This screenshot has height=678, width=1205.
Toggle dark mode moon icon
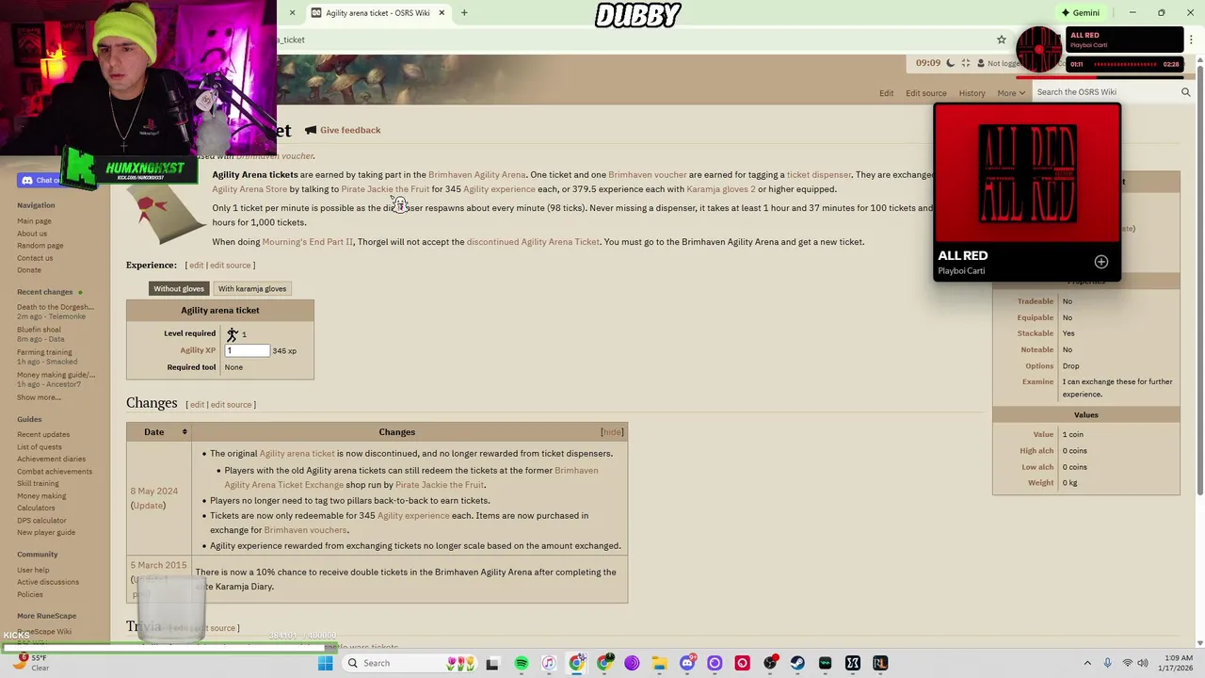pyautogui.click(x=950, y=63)
